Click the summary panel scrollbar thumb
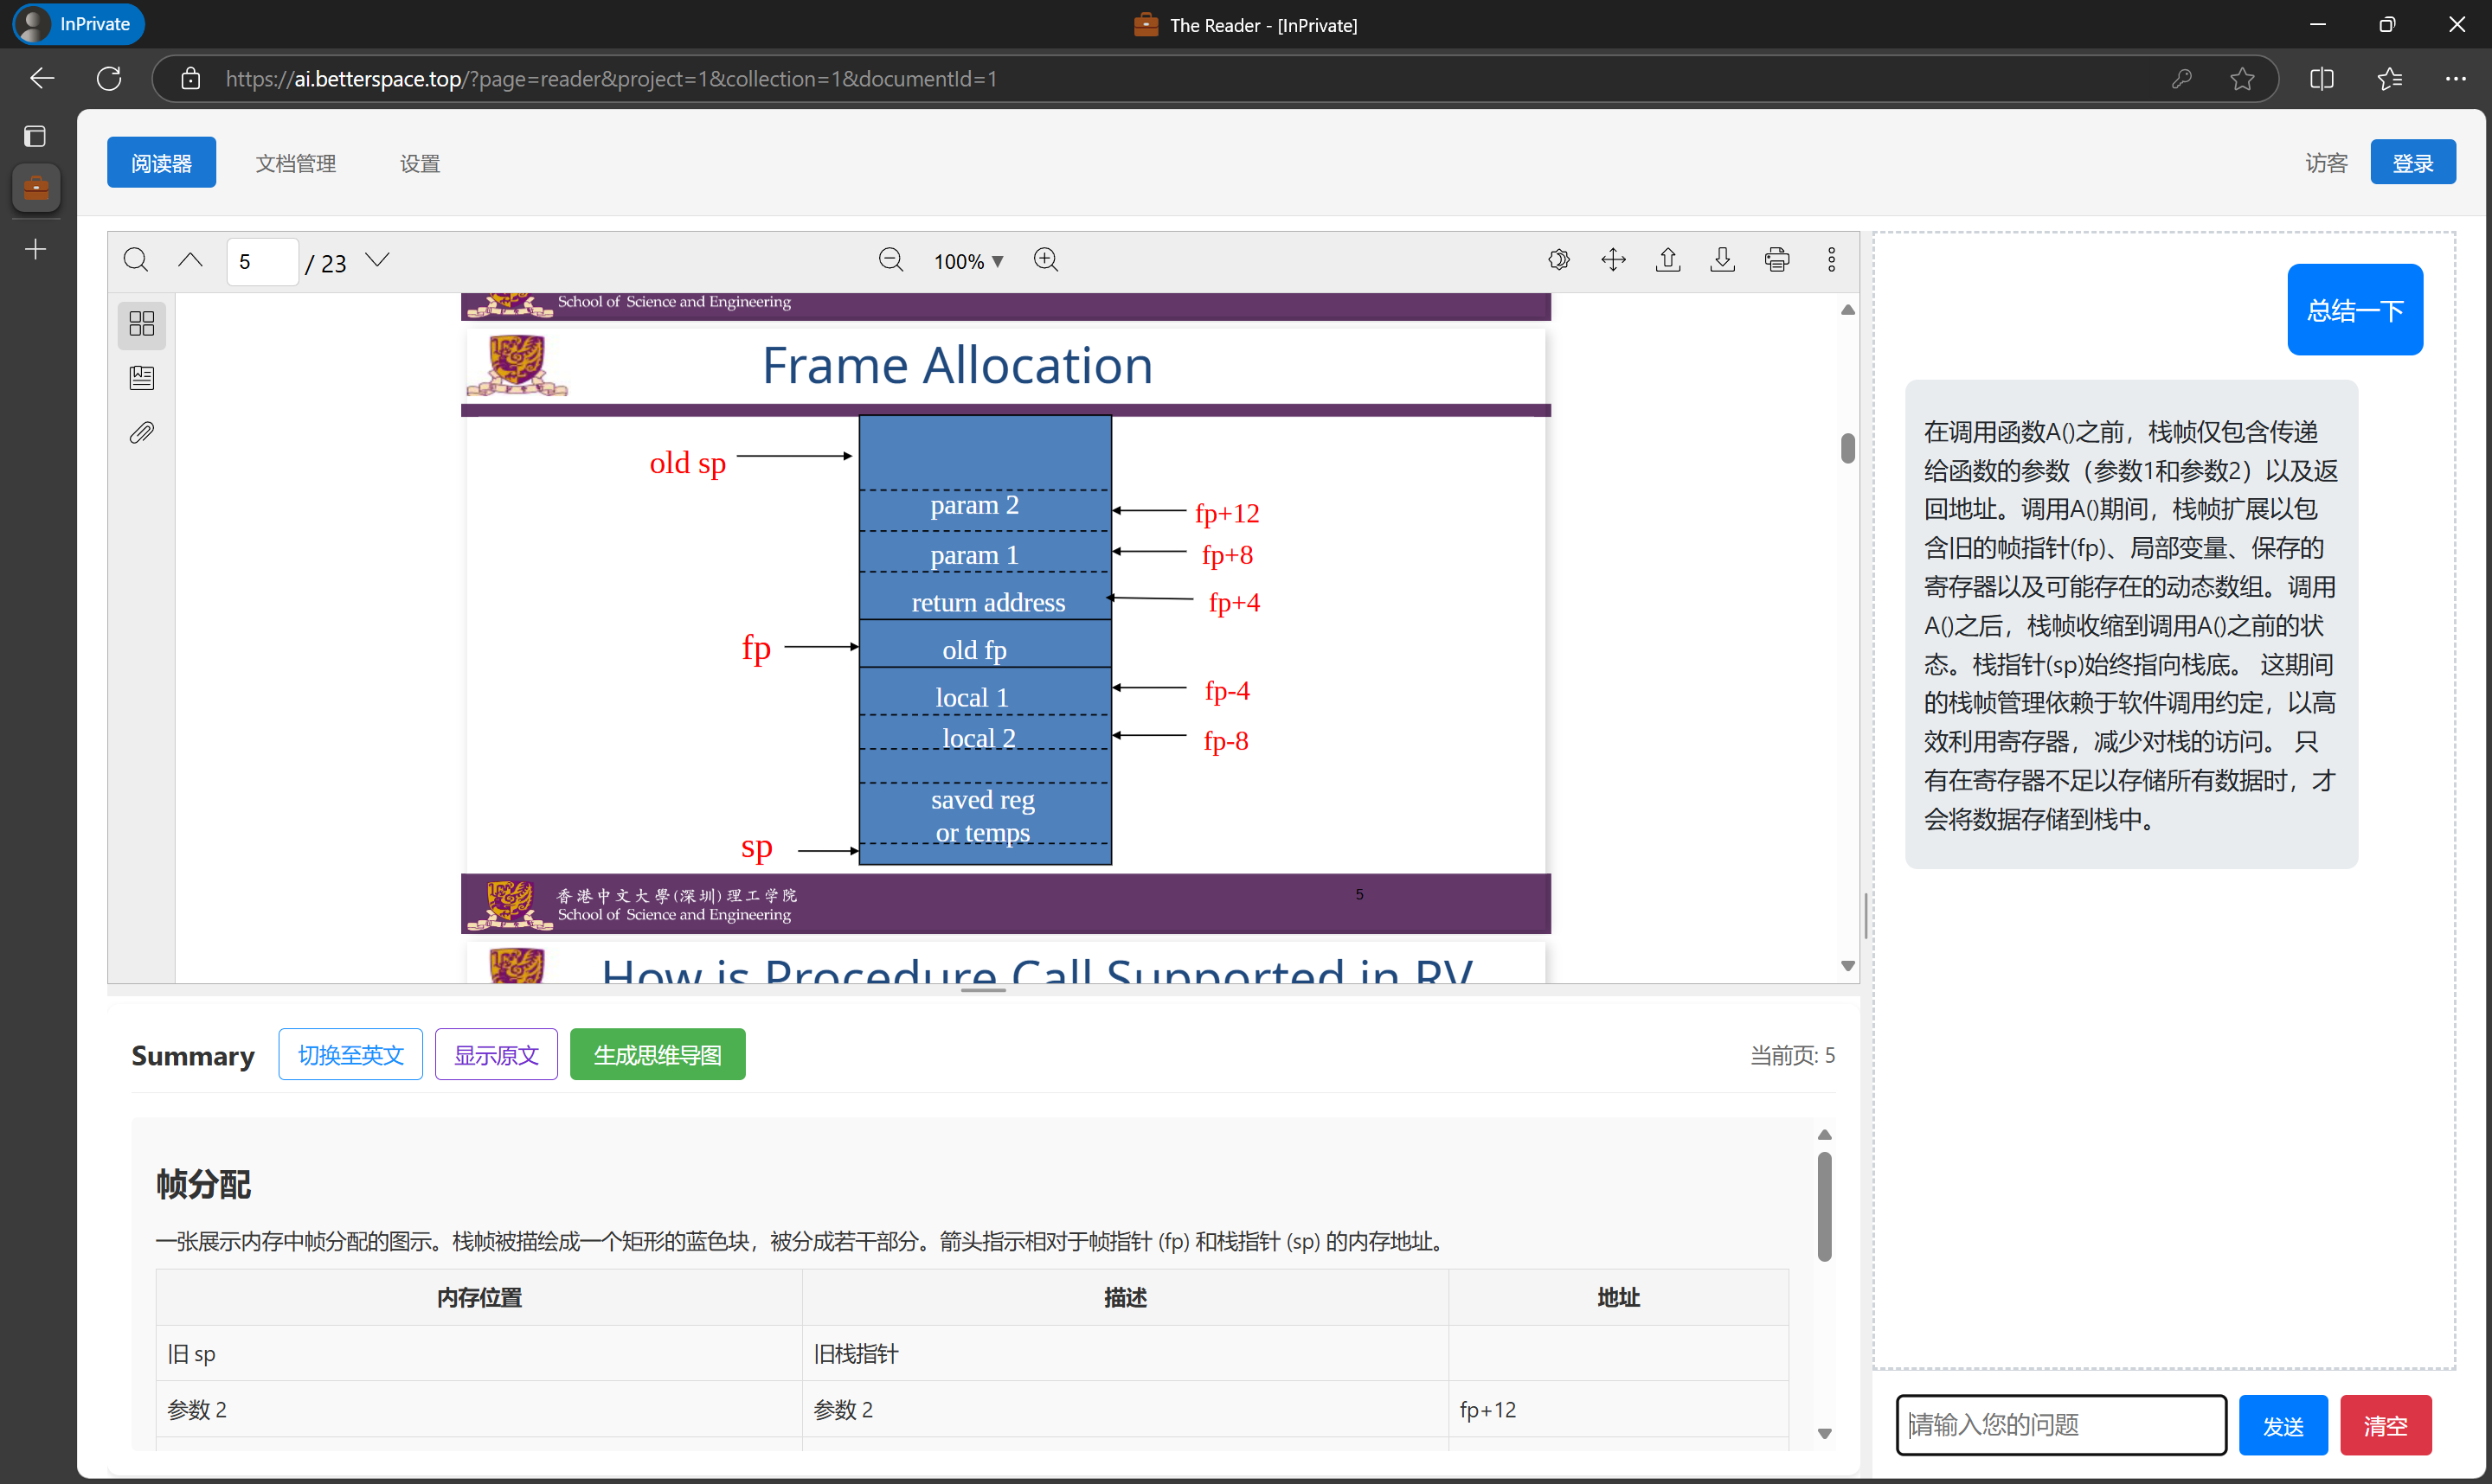 click(1825, 1207)
